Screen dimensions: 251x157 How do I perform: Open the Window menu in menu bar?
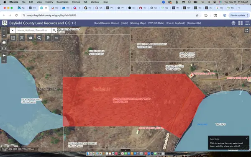pos(95,2)
